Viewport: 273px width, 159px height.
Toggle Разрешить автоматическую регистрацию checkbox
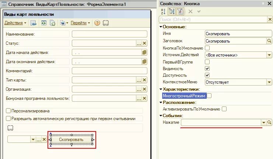tap(8, 119)
